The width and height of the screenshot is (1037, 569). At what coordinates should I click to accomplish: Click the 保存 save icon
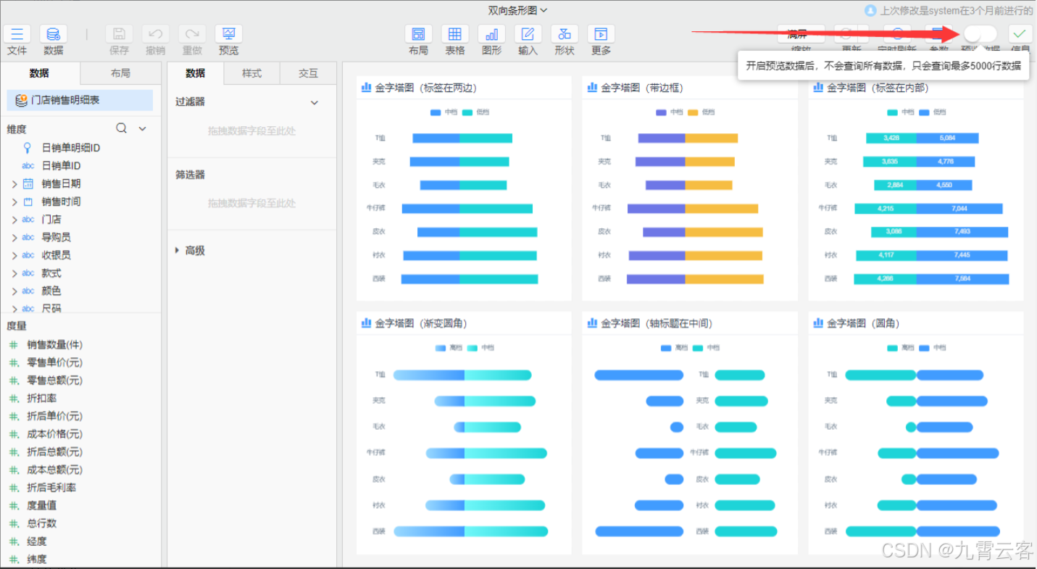pos(120,34)
